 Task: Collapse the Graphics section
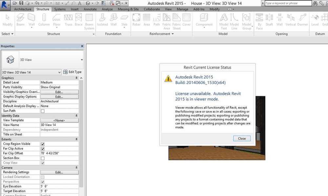[x=77, y=78]
